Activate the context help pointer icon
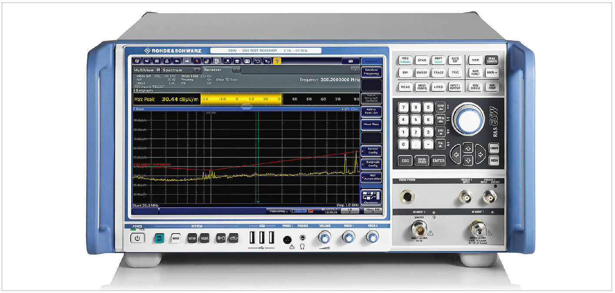This screenshot has width=615, height=293. click(267, 61)
